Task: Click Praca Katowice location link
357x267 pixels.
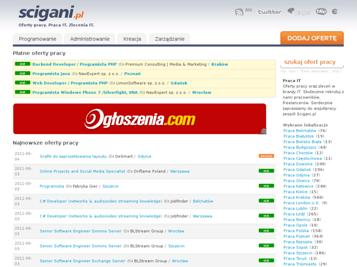Action: pos(298,186)
